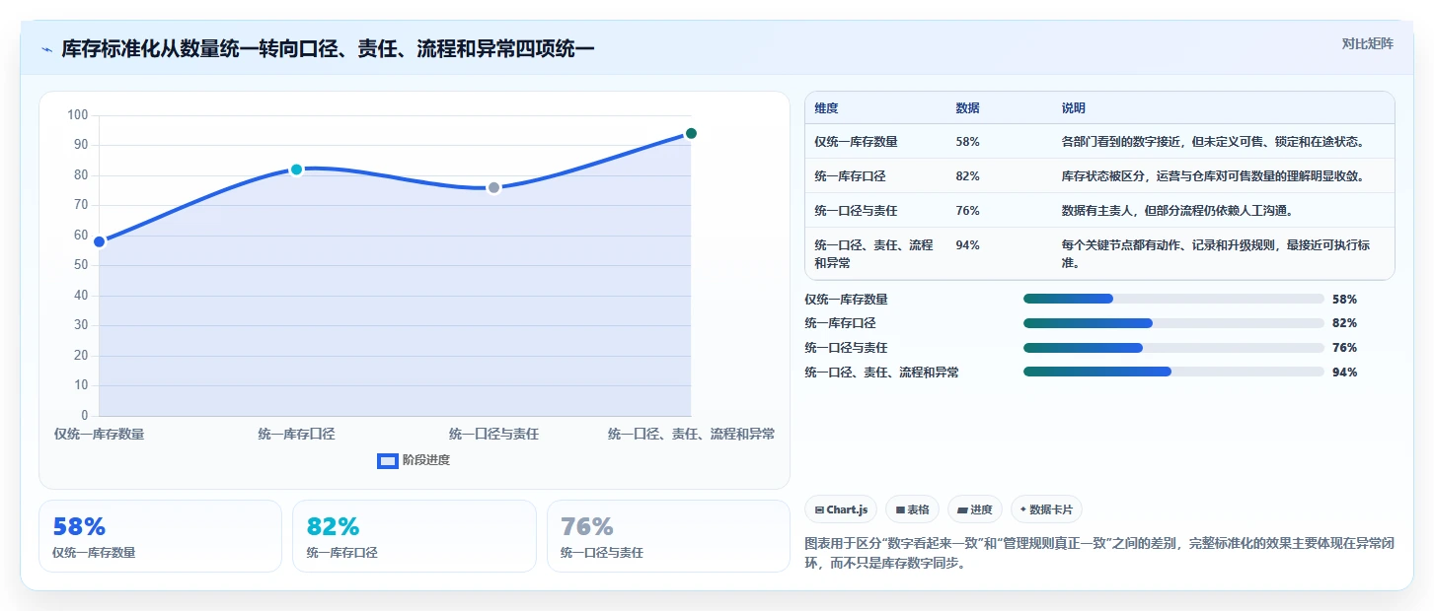1434x611 pixels.
Task: Click the y-axis value 50
Action: [82, 265]
